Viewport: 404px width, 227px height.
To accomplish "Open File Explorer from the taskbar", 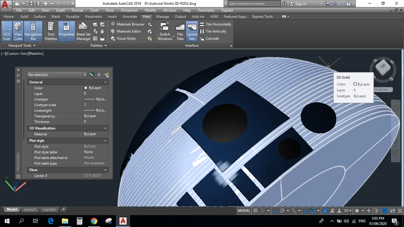I will (65, 221).
